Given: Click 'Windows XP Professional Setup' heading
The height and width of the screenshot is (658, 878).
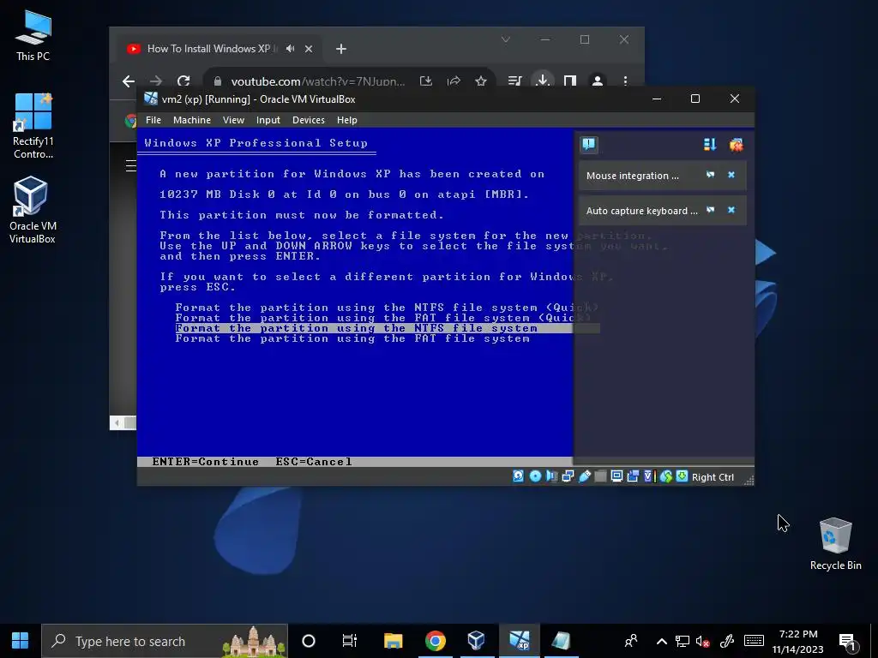Looking at the screenshot, I should coord(256,143).
